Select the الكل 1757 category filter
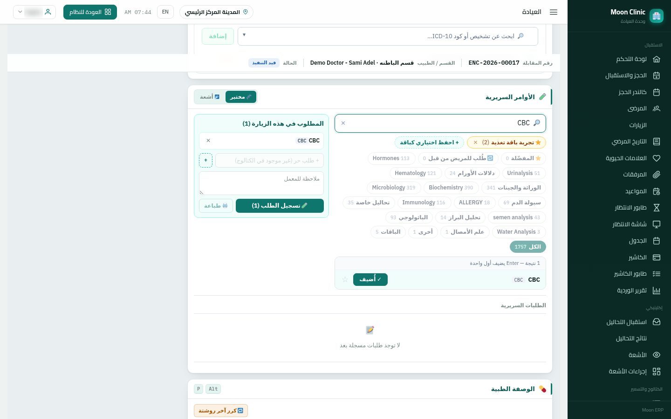Viewport: 671px width, 419px height. pyautogui.click(x=527, y=247)
